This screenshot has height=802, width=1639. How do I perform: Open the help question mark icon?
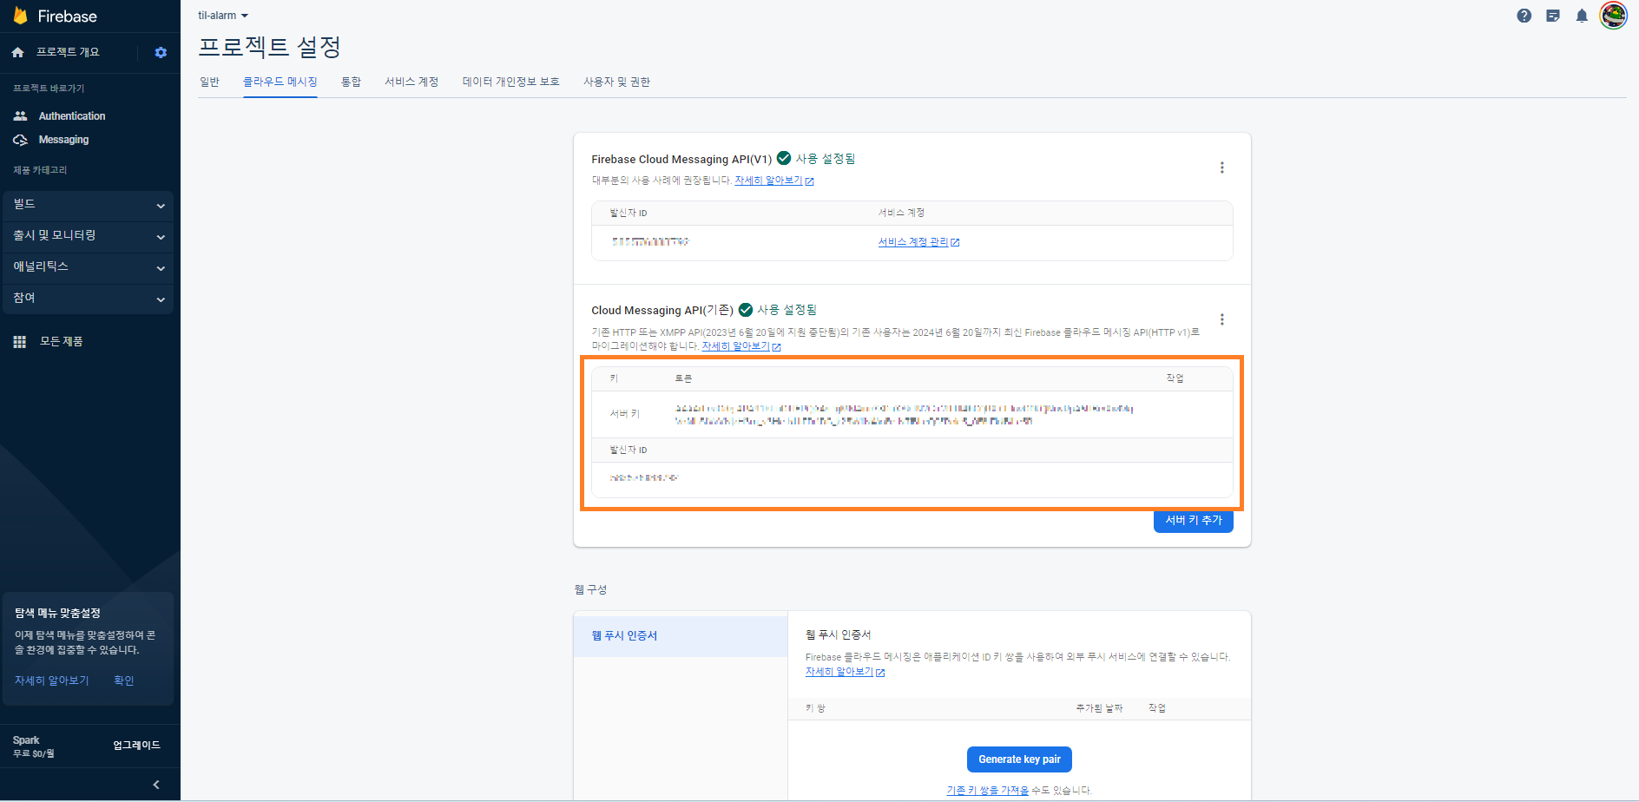click(1524, 16)
